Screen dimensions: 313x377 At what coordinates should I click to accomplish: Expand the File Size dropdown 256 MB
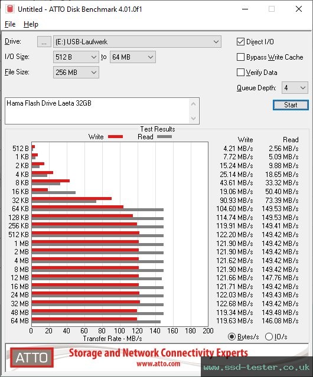point(76,73)
